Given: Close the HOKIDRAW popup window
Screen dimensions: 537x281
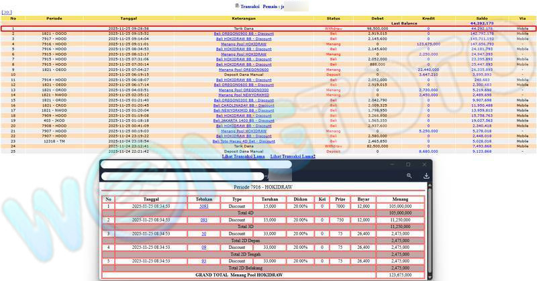Looking at the screenshot, I should click(x=426, y=164).
